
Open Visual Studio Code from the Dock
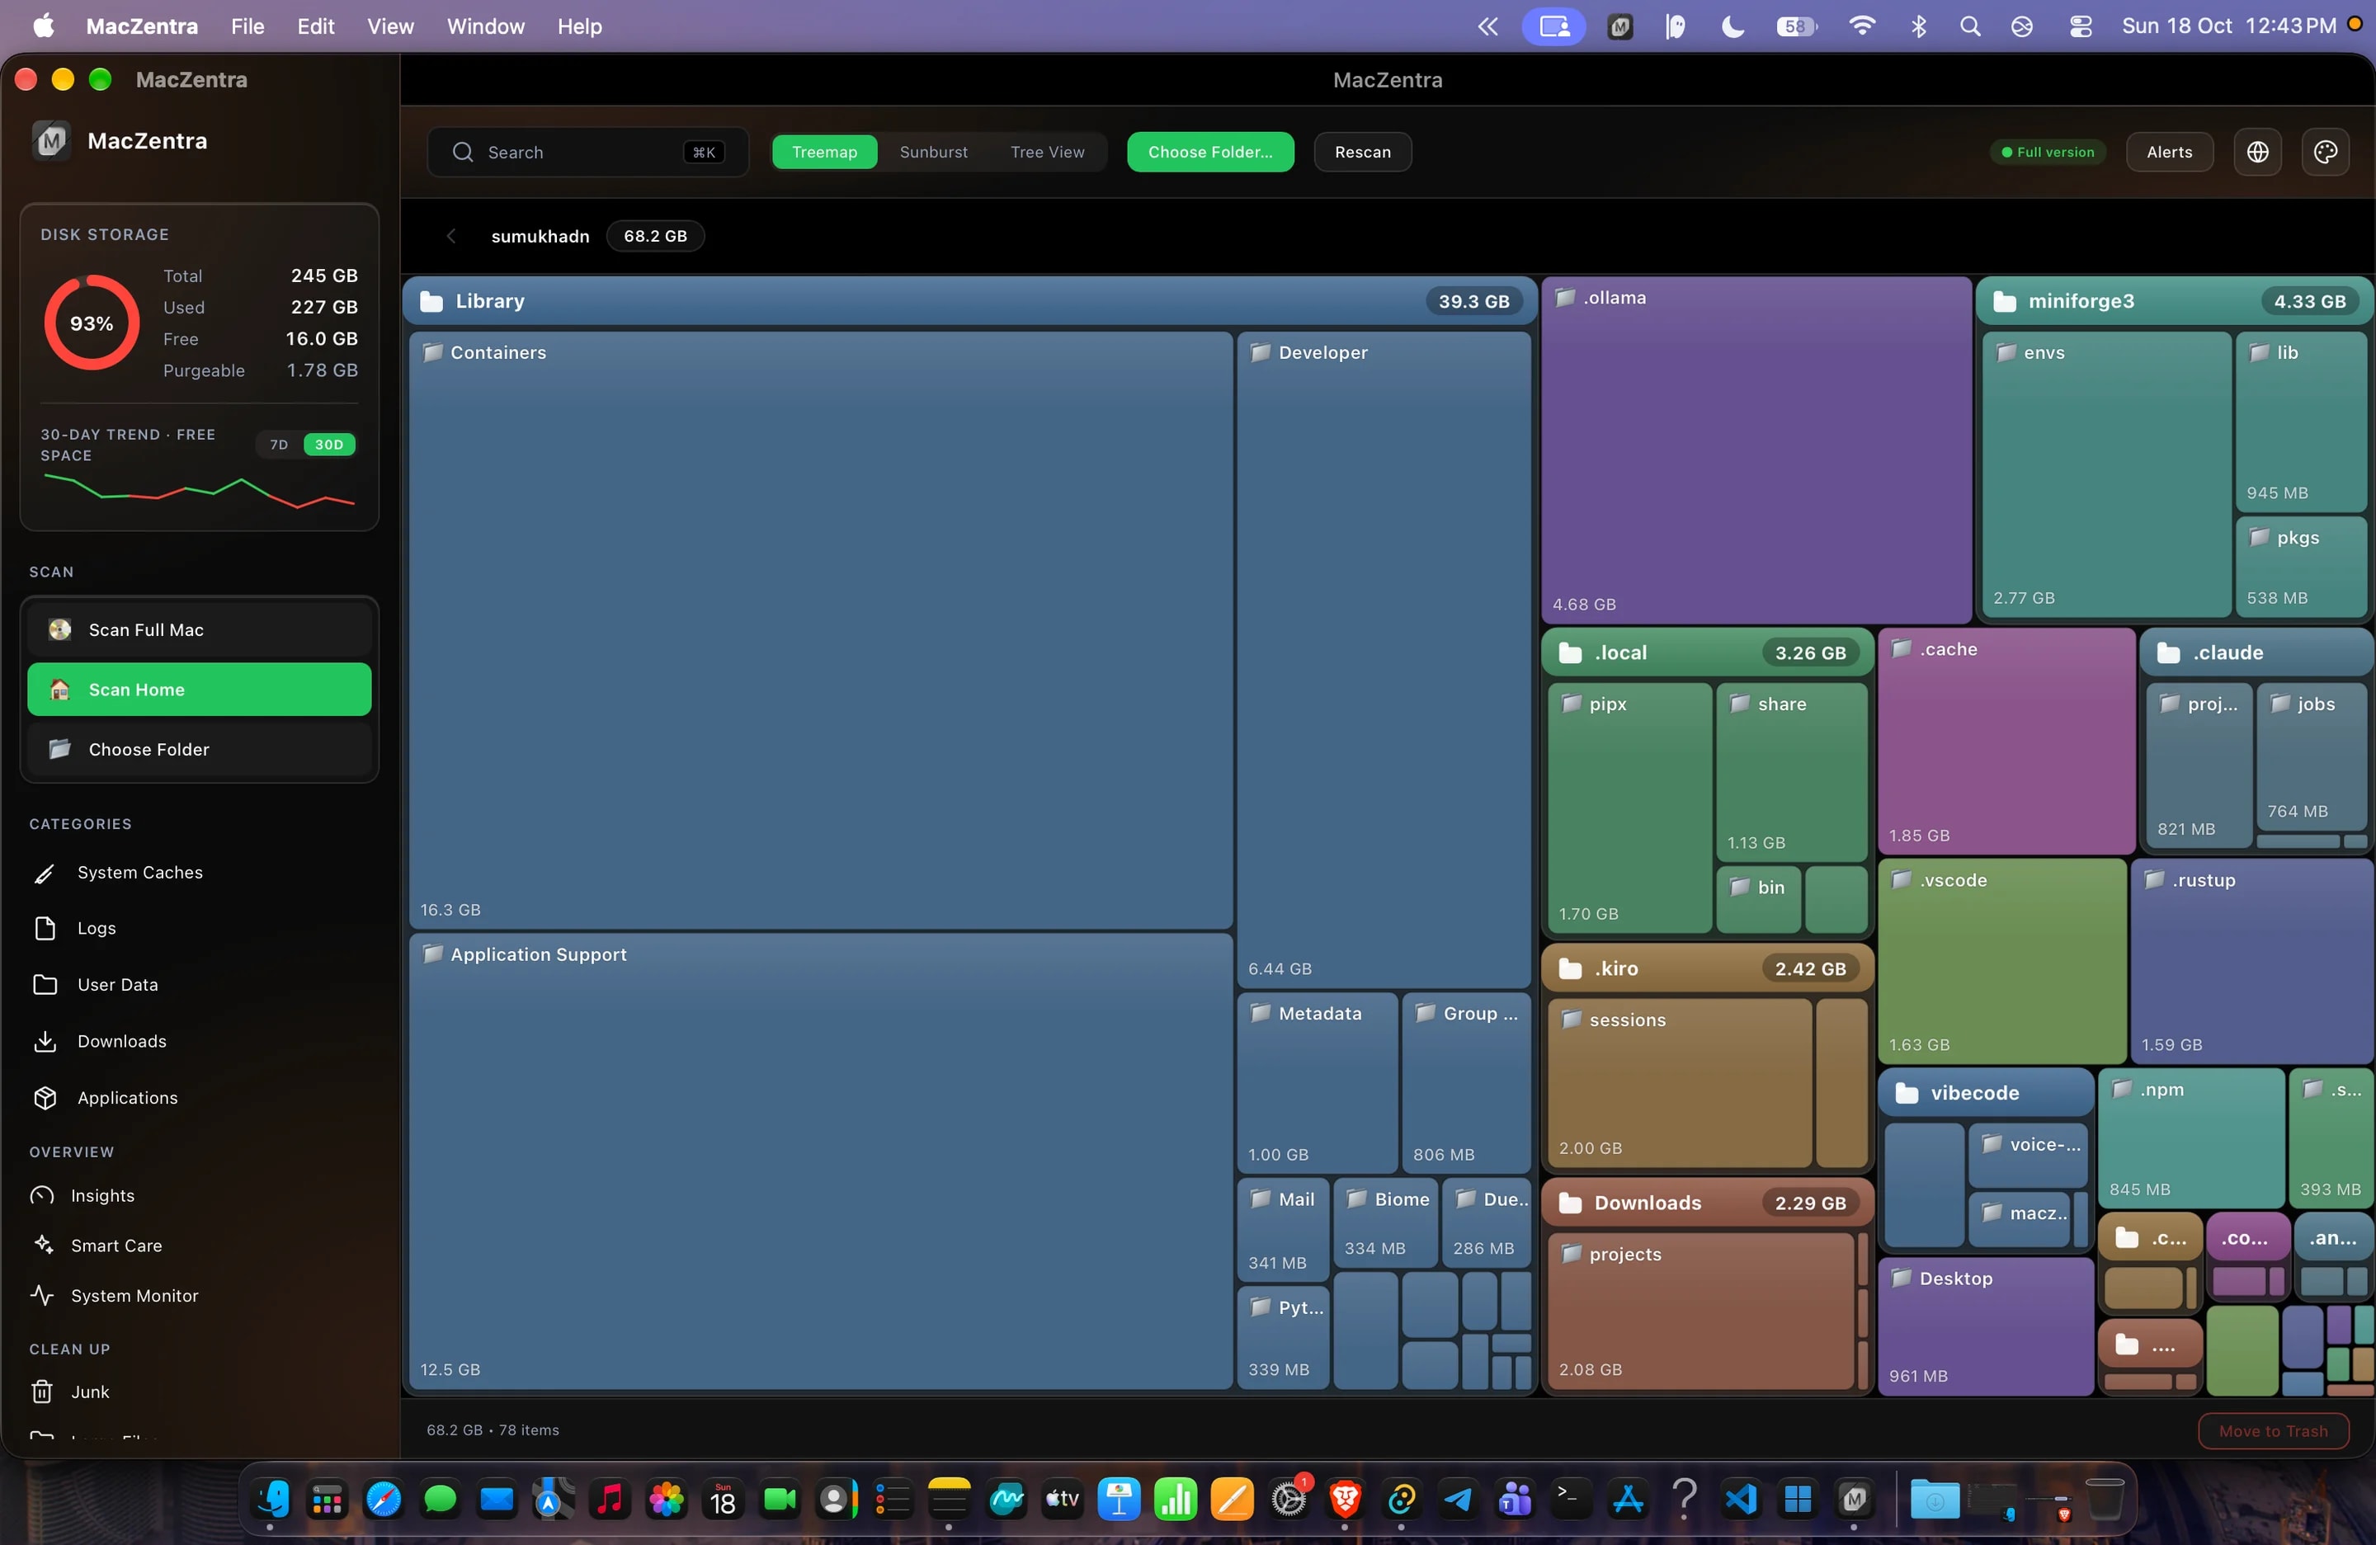tap(1741, 1499)
